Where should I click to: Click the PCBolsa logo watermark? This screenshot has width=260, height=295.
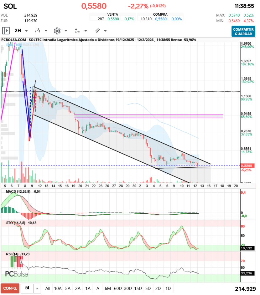click(x=17, y=274)
